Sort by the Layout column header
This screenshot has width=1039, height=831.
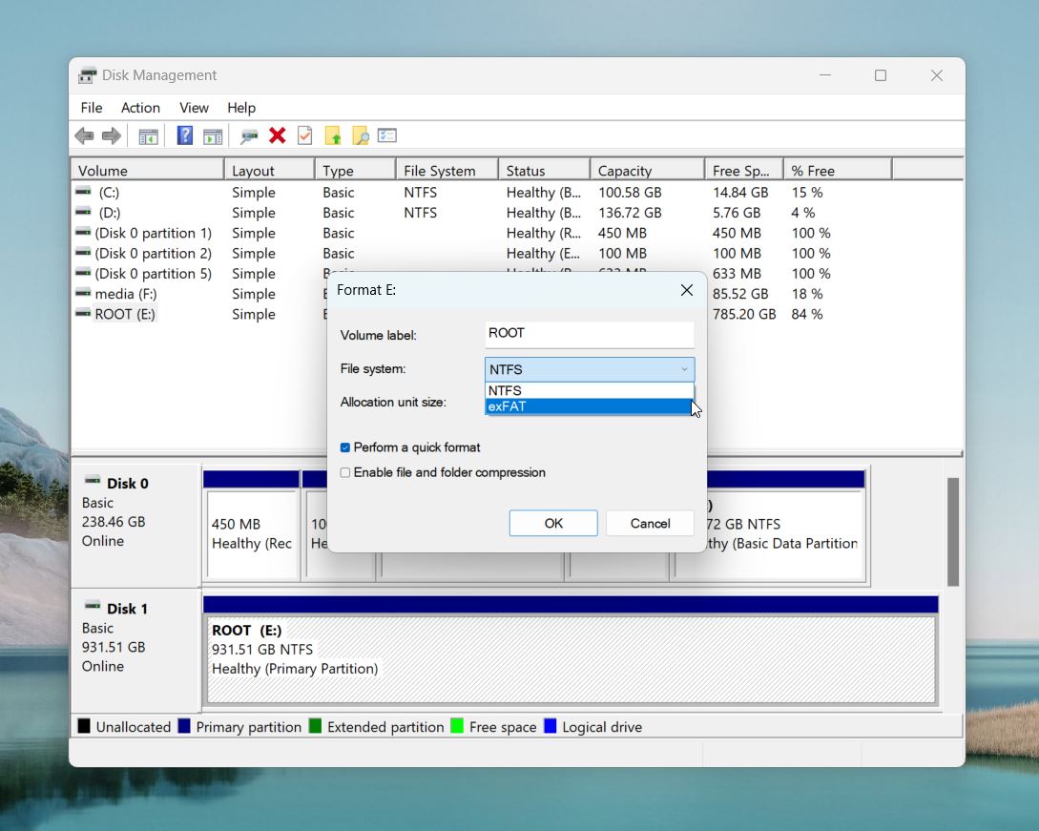point(270,171)
